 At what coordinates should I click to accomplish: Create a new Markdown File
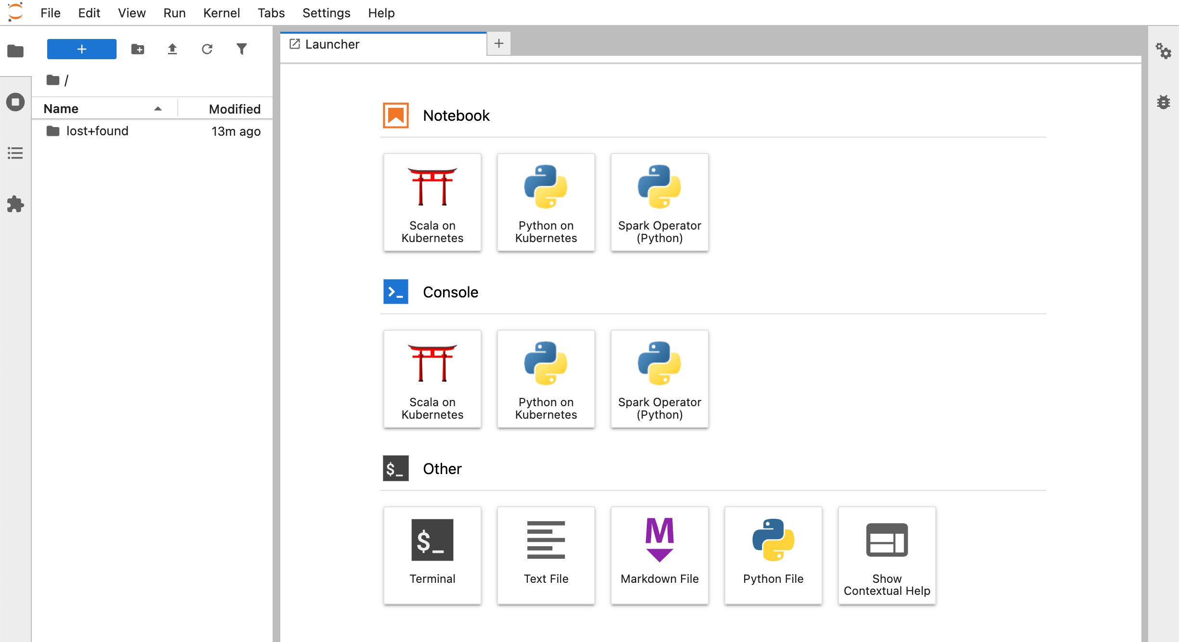(659, 555)
